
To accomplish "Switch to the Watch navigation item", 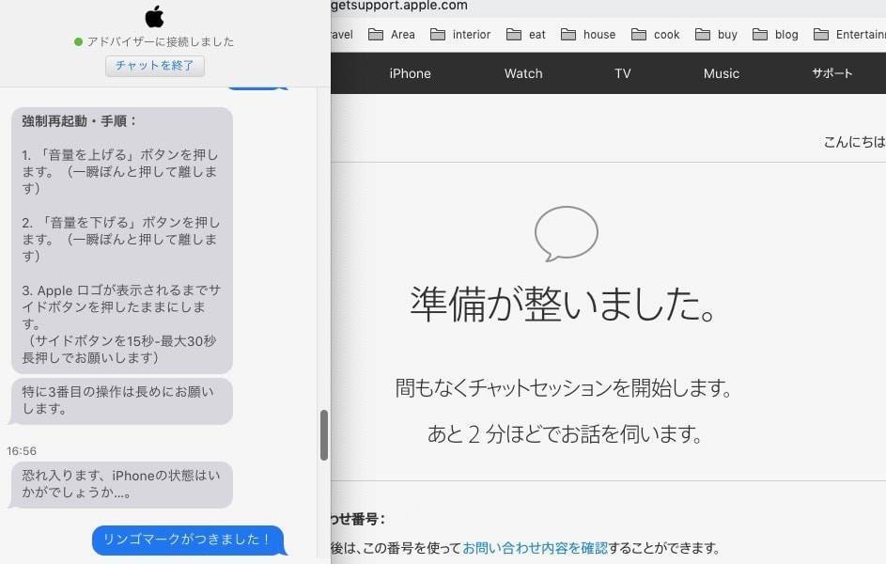I will pos(523,72).
